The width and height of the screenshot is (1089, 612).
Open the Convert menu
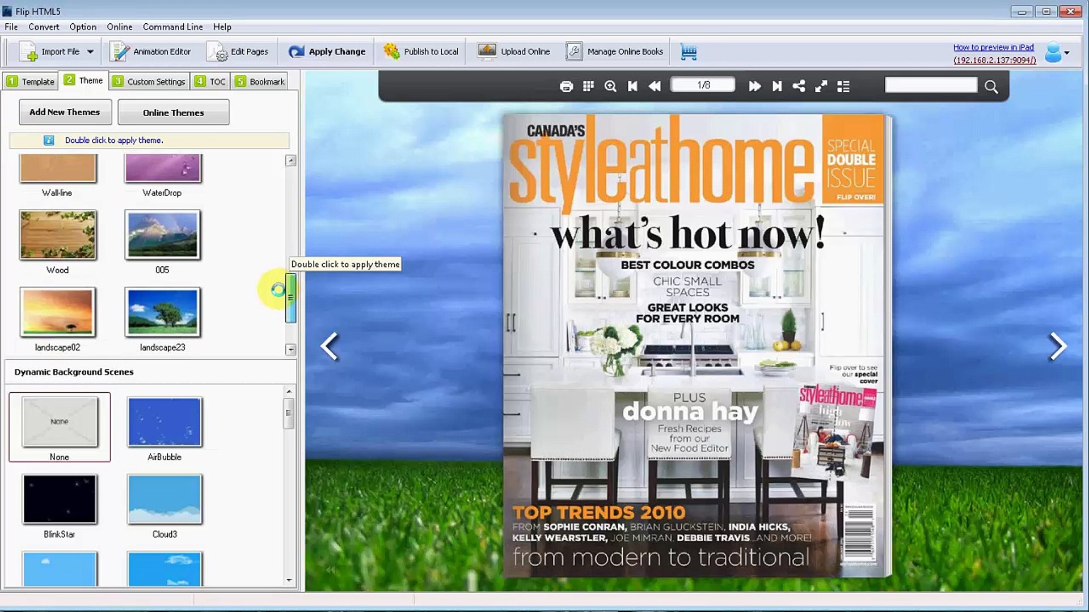click(x=44, y=27)
